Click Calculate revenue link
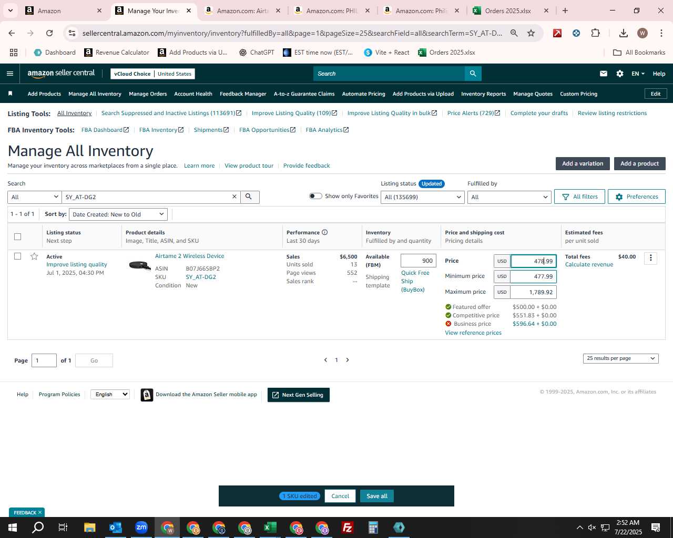 tap(589, 264)
